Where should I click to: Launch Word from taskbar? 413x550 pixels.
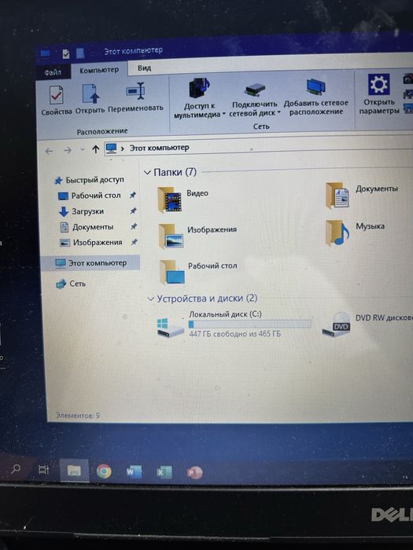135,472
